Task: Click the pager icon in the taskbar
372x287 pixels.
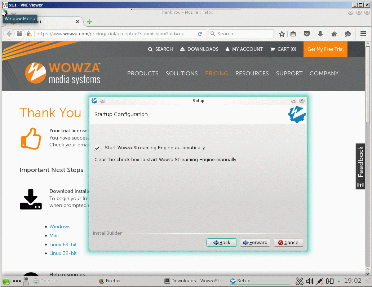Action: tap(26, 281)
